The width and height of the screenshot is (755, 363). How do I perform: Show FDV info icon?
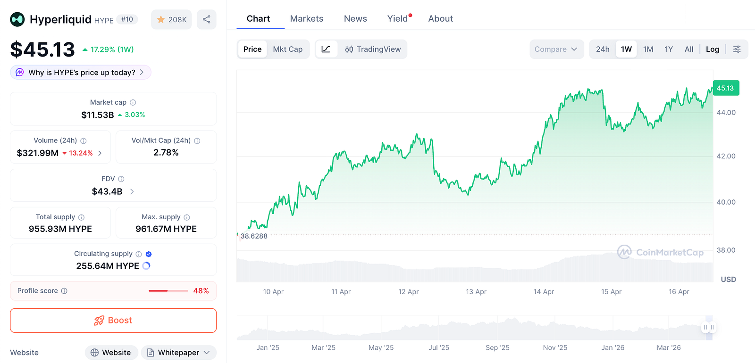tap(121, 179)
